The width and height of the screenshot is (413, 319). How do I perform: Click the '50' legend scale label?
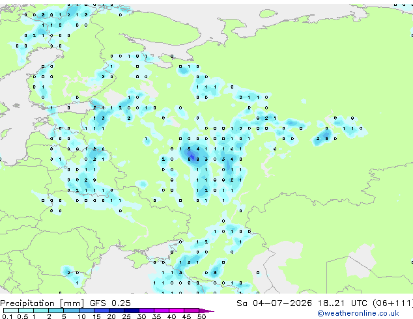(x=201, y=316)
